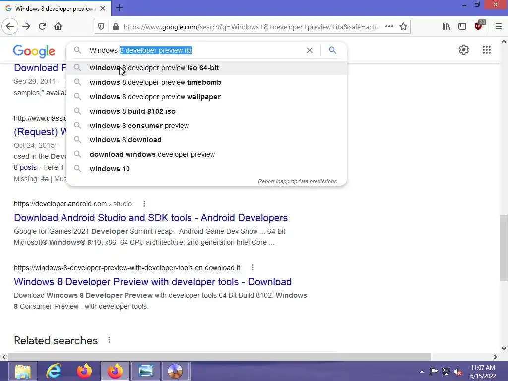Choose suggestion 'windows 8 build 8102 iso'
The height and width of the screenshot is (381, 508).
pos(206,111)
